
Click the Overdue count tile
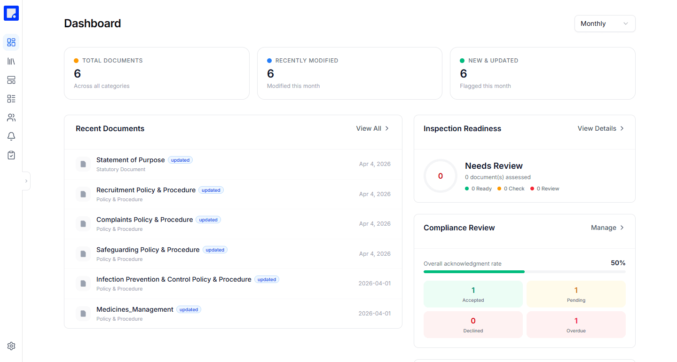pos(576,324)
